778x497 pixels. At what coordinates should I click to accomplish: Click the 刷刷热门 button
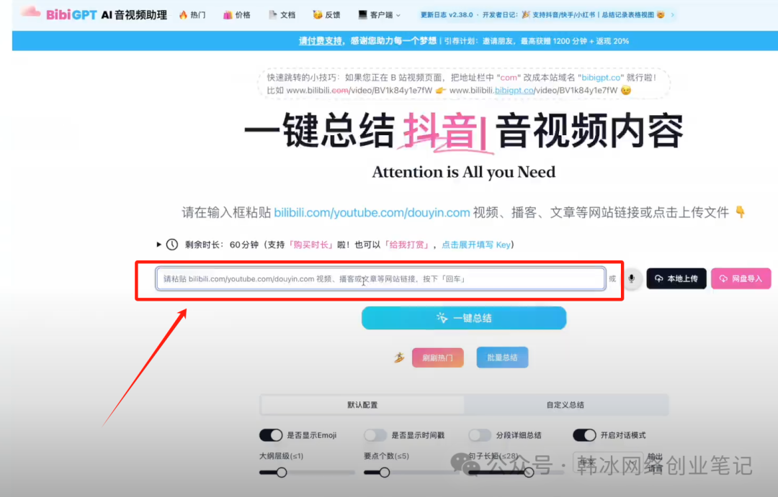(x=438, y=357)
